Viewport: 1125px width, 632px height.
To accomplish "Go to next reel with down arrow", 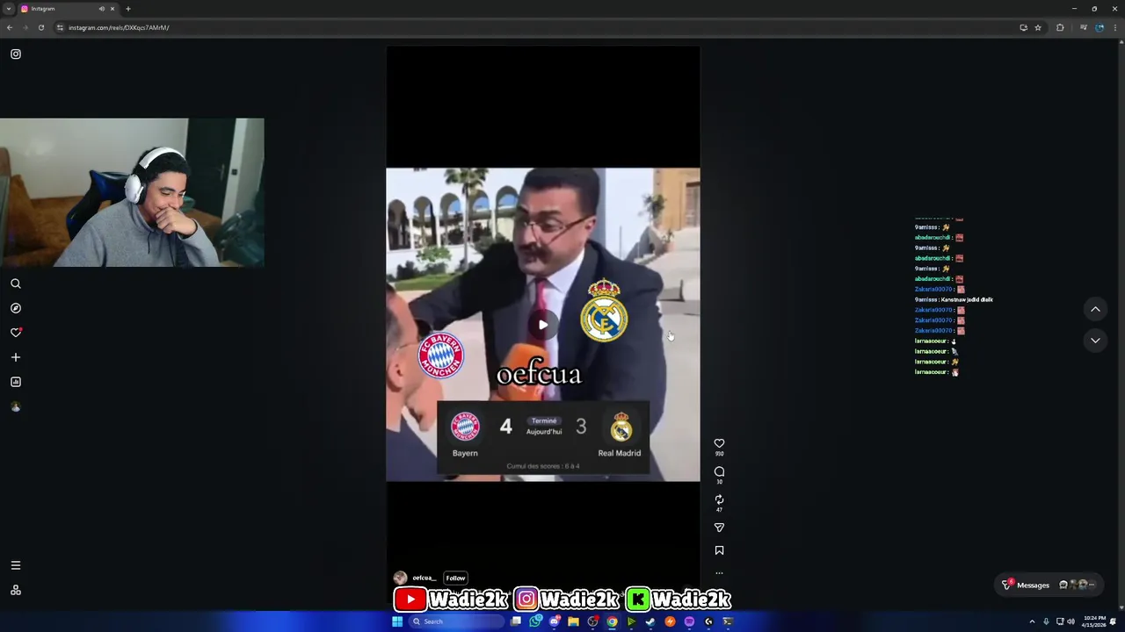I will tap(1095, 340).
